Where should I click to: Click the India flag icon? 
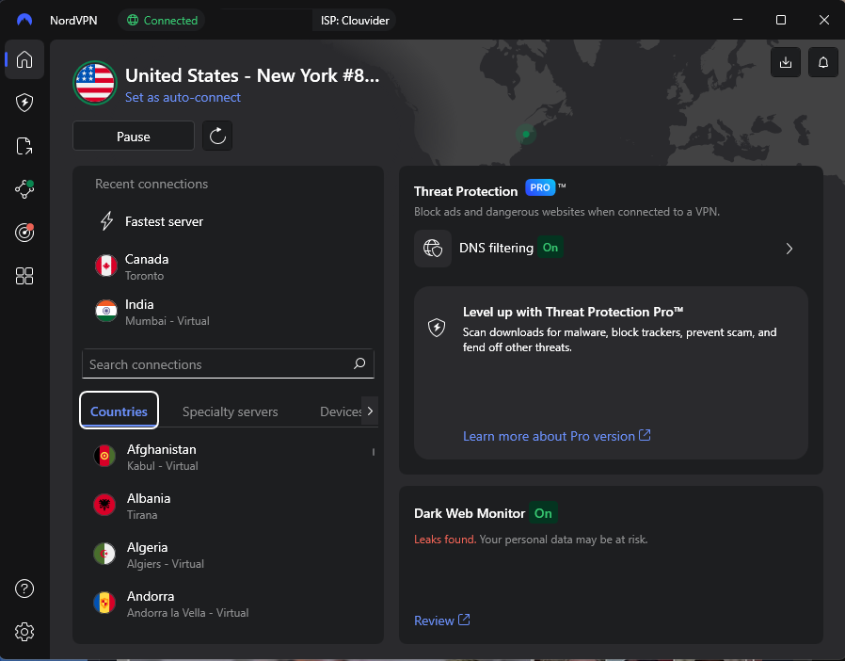(x=106, y=311)
